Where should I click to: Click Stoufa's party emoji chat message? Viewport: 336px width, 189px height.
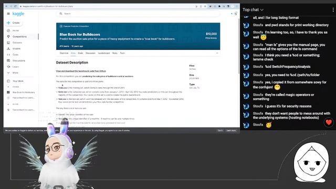pyautogui.click(x=269, y=125)
